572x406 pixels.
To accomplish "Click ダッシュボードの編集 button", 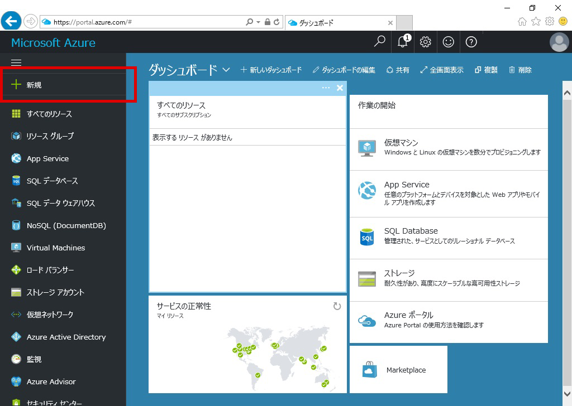I will click(344, 70).
